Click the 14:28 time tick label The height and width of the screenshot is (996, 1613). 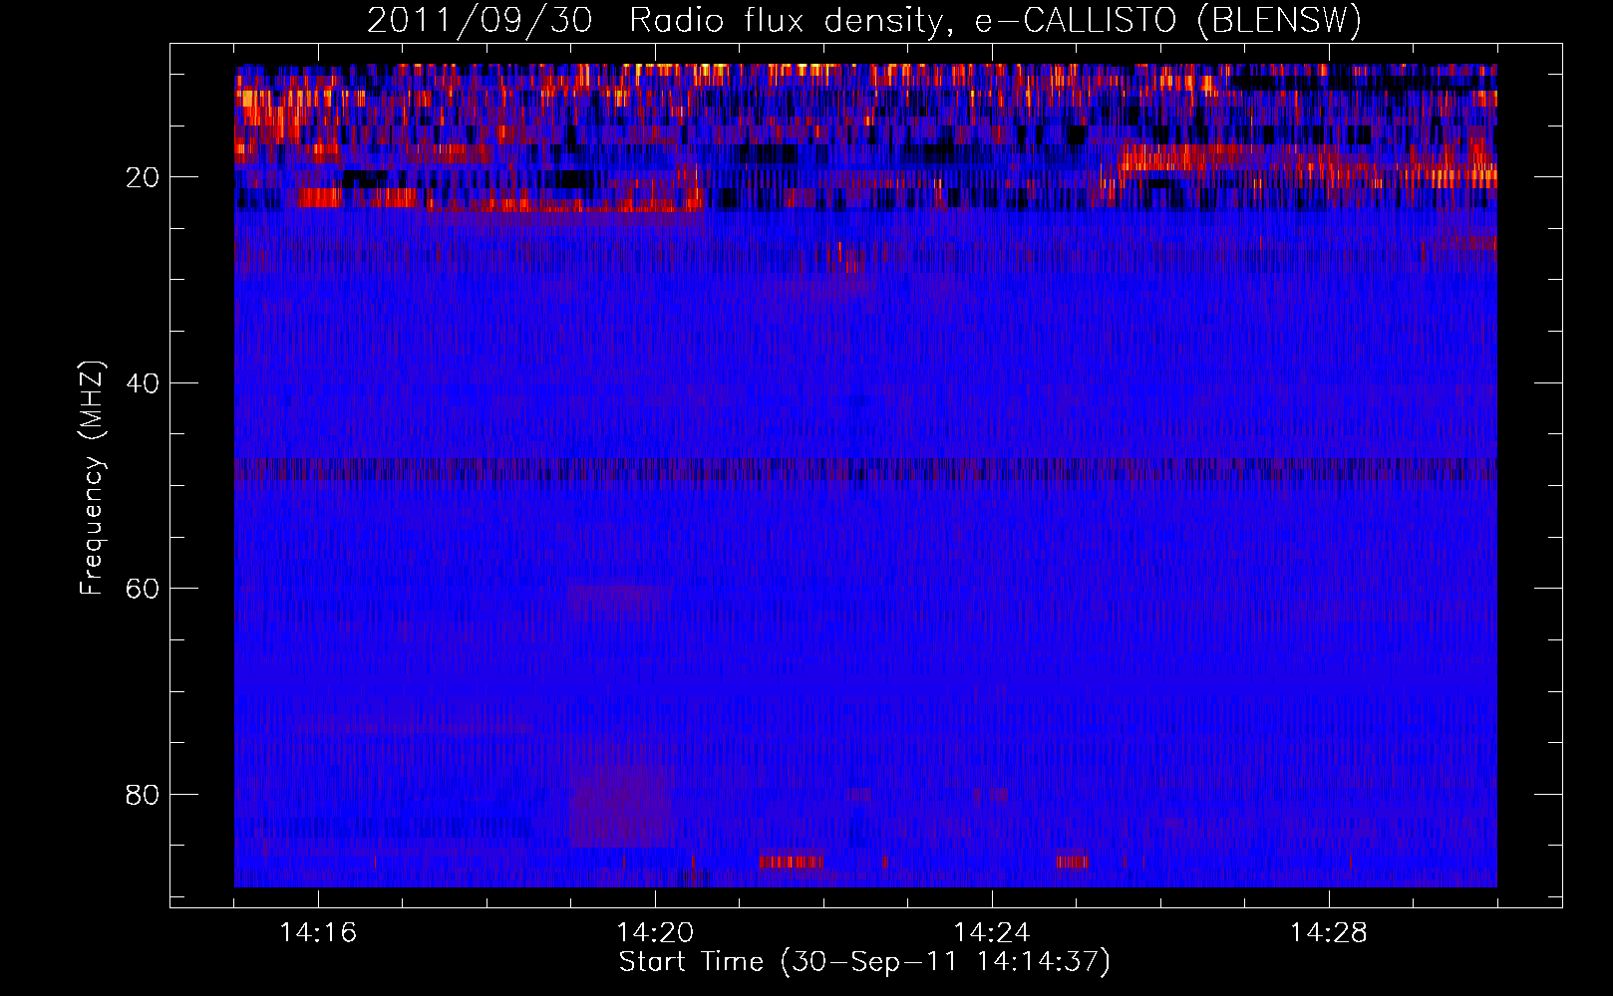pyautogui.click(x=1329, y=932)
